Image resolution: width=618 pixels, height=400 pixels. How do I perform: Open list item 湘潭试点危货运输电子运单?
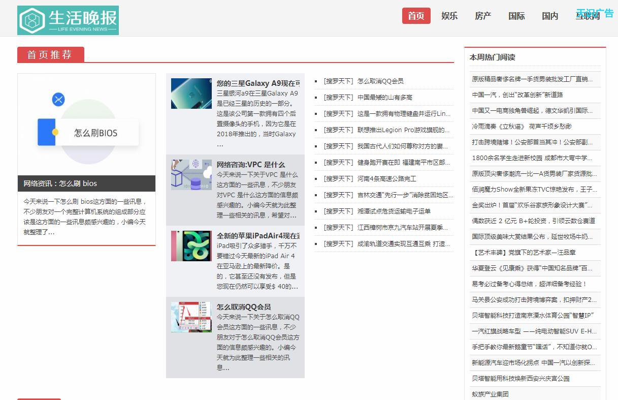(394, 211)
